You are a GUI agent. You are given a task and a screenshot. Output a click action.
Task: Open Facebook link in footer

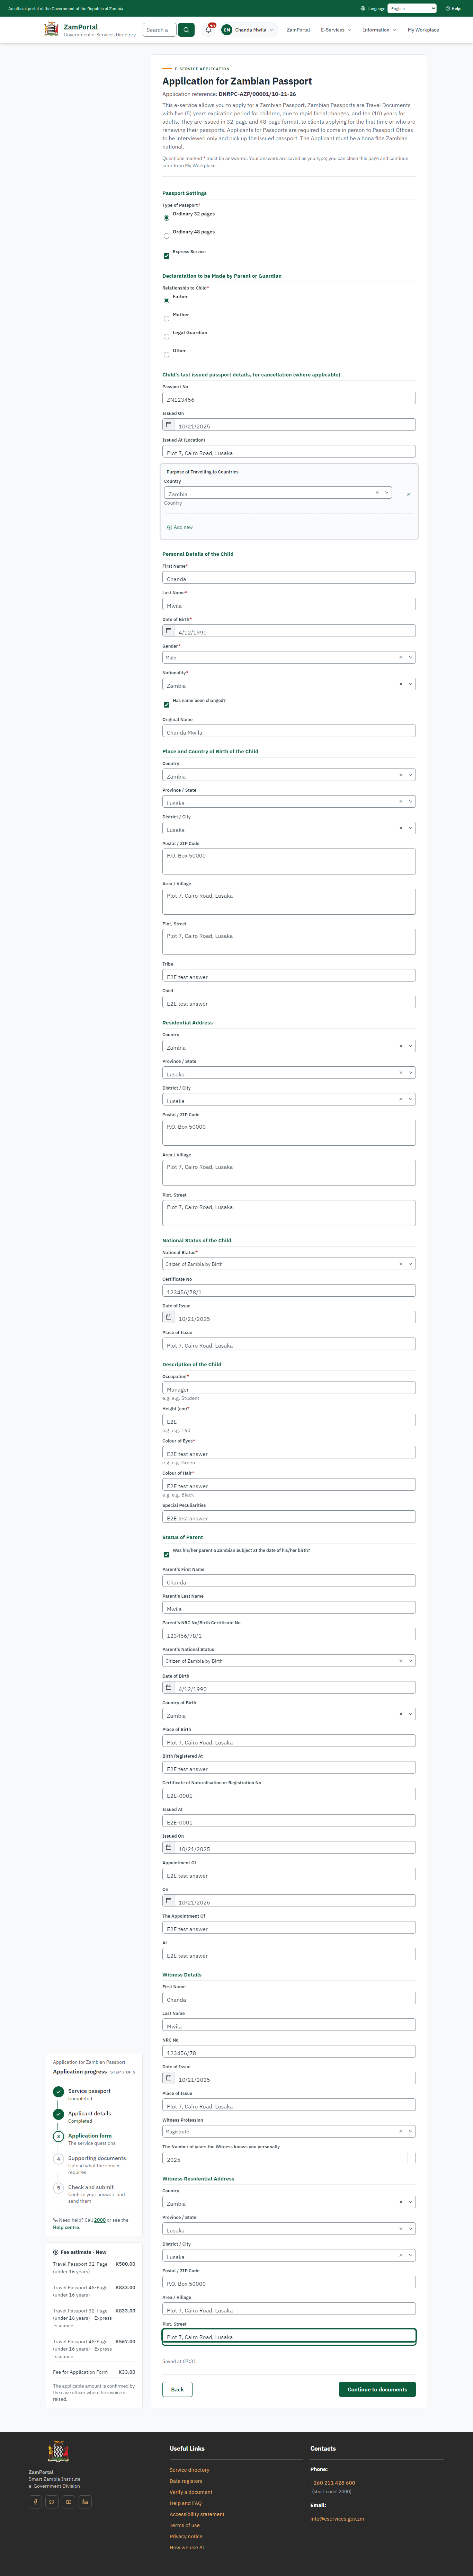(x=35, y=2502)
